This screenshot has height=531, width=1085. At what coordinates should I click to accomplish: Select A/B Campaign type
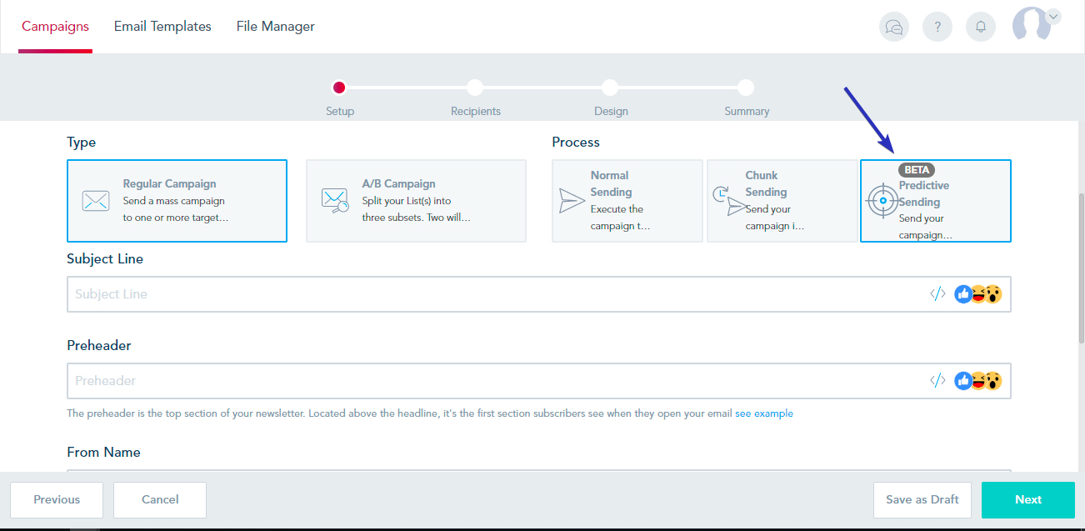(x=416, y=201)
